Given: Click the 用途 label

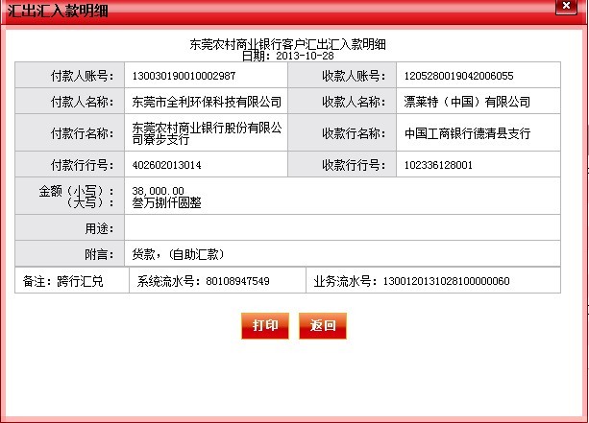Looking at the screenshot, I should point(99,228).
